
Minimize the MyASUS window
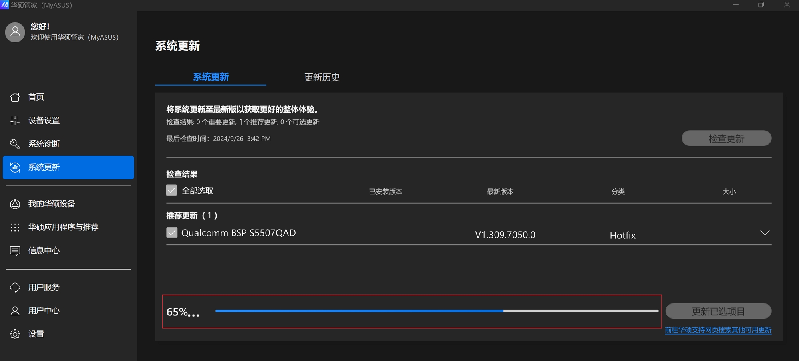tap(736, 5)
